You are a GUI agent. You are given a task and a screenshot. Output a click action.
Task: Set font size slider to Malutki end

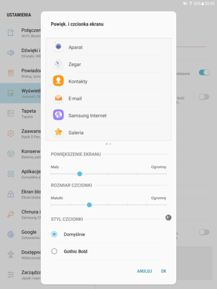pyautogui.click(x=51, y=205)
